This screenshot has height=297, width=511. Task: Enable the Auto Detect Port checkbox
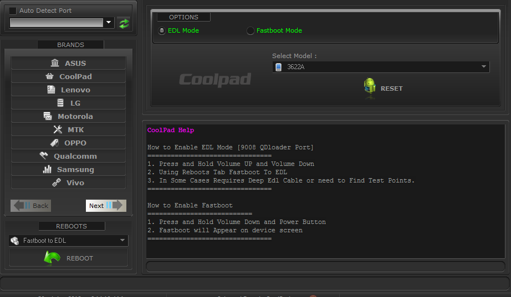coord(13,11)
